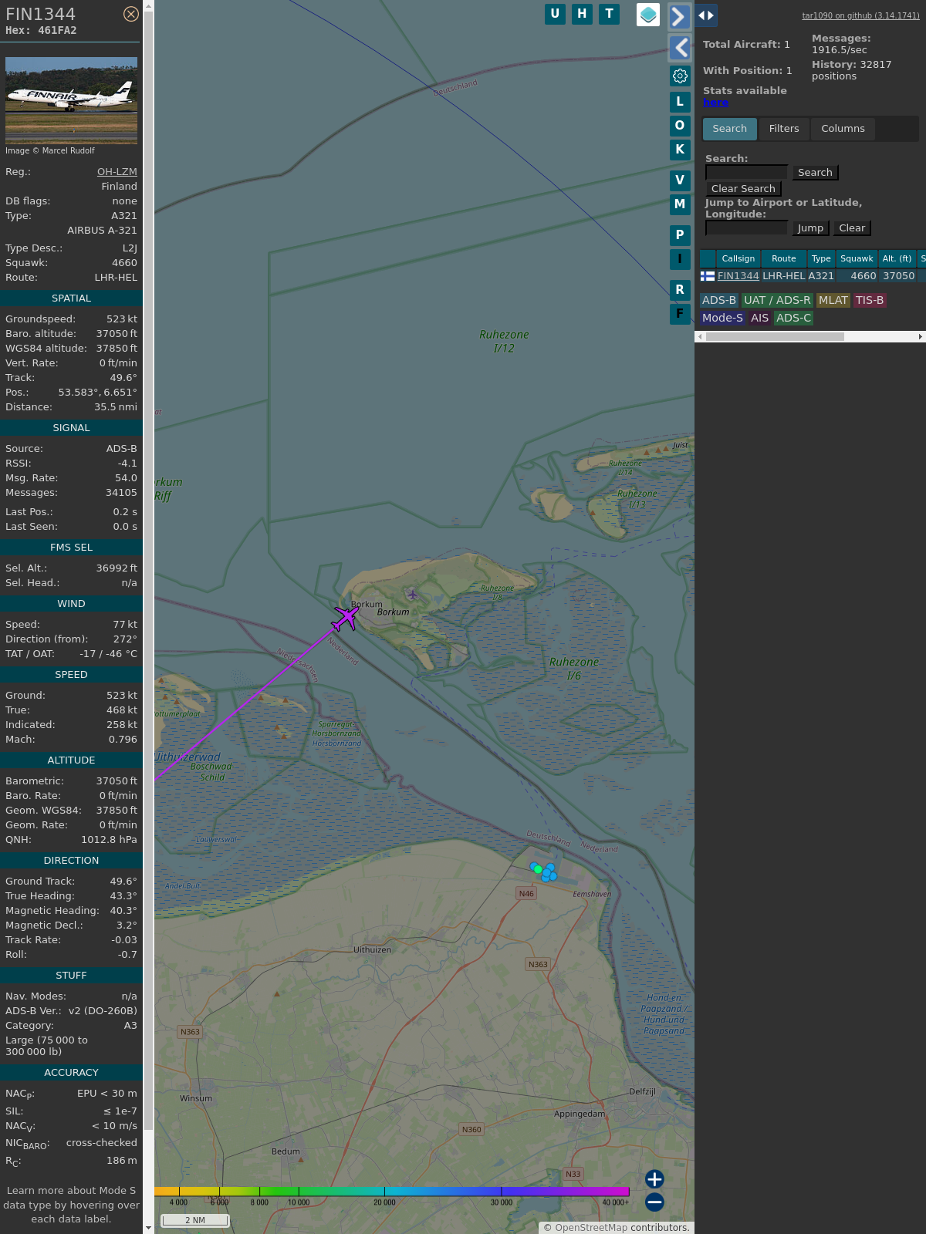Toggle the O map option

(680, 126)
